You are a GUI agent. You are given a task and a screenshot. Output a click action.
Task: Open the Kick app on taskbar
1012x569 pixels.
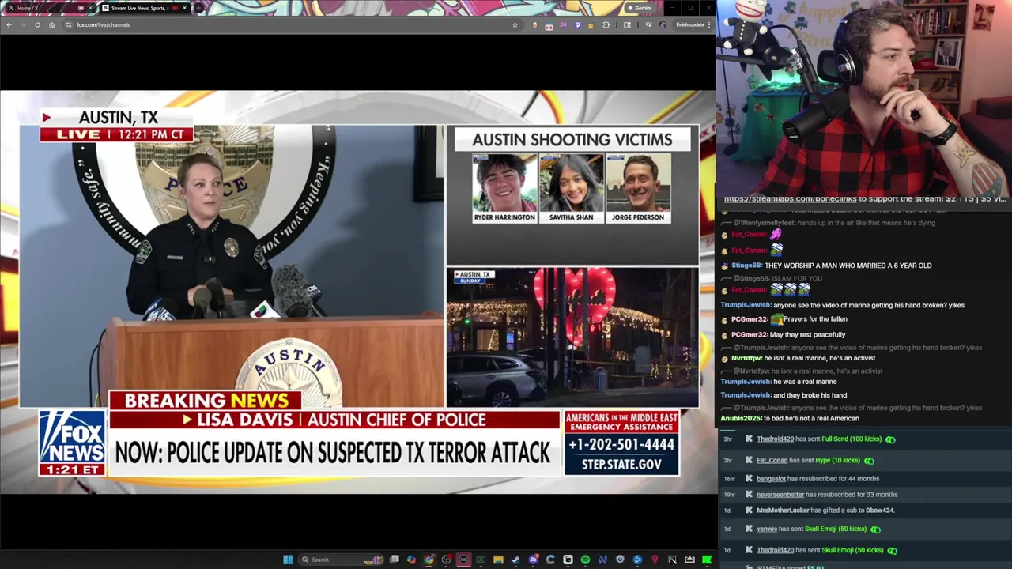pyautogui.click(x=707, y=560)
